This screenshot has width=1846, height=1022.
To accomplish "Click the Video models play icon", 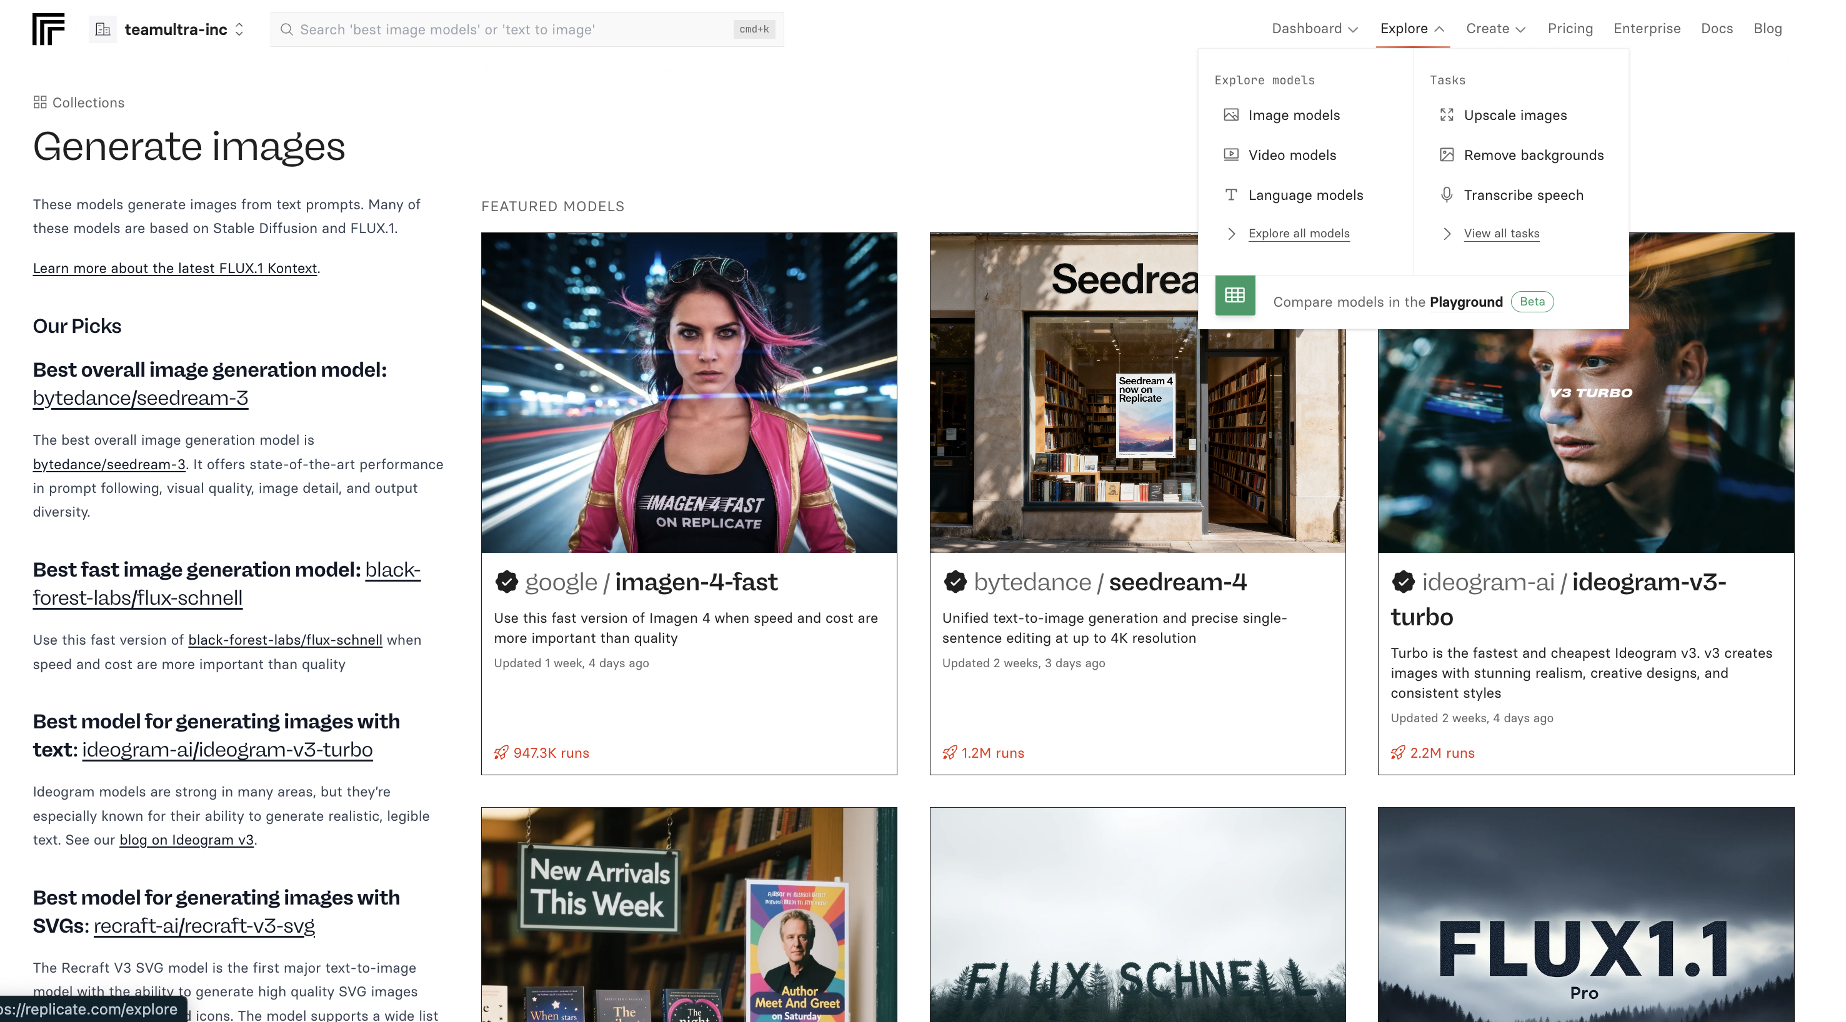I will pos(1230,155).
